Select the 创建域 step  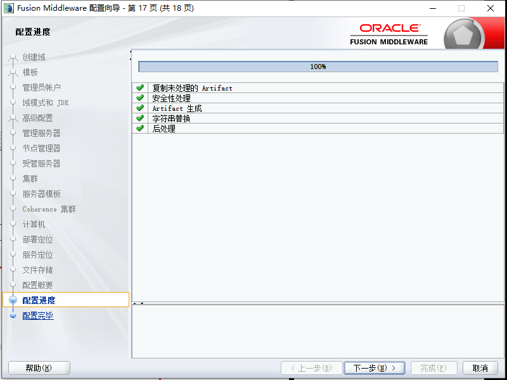tap(34, 57)
